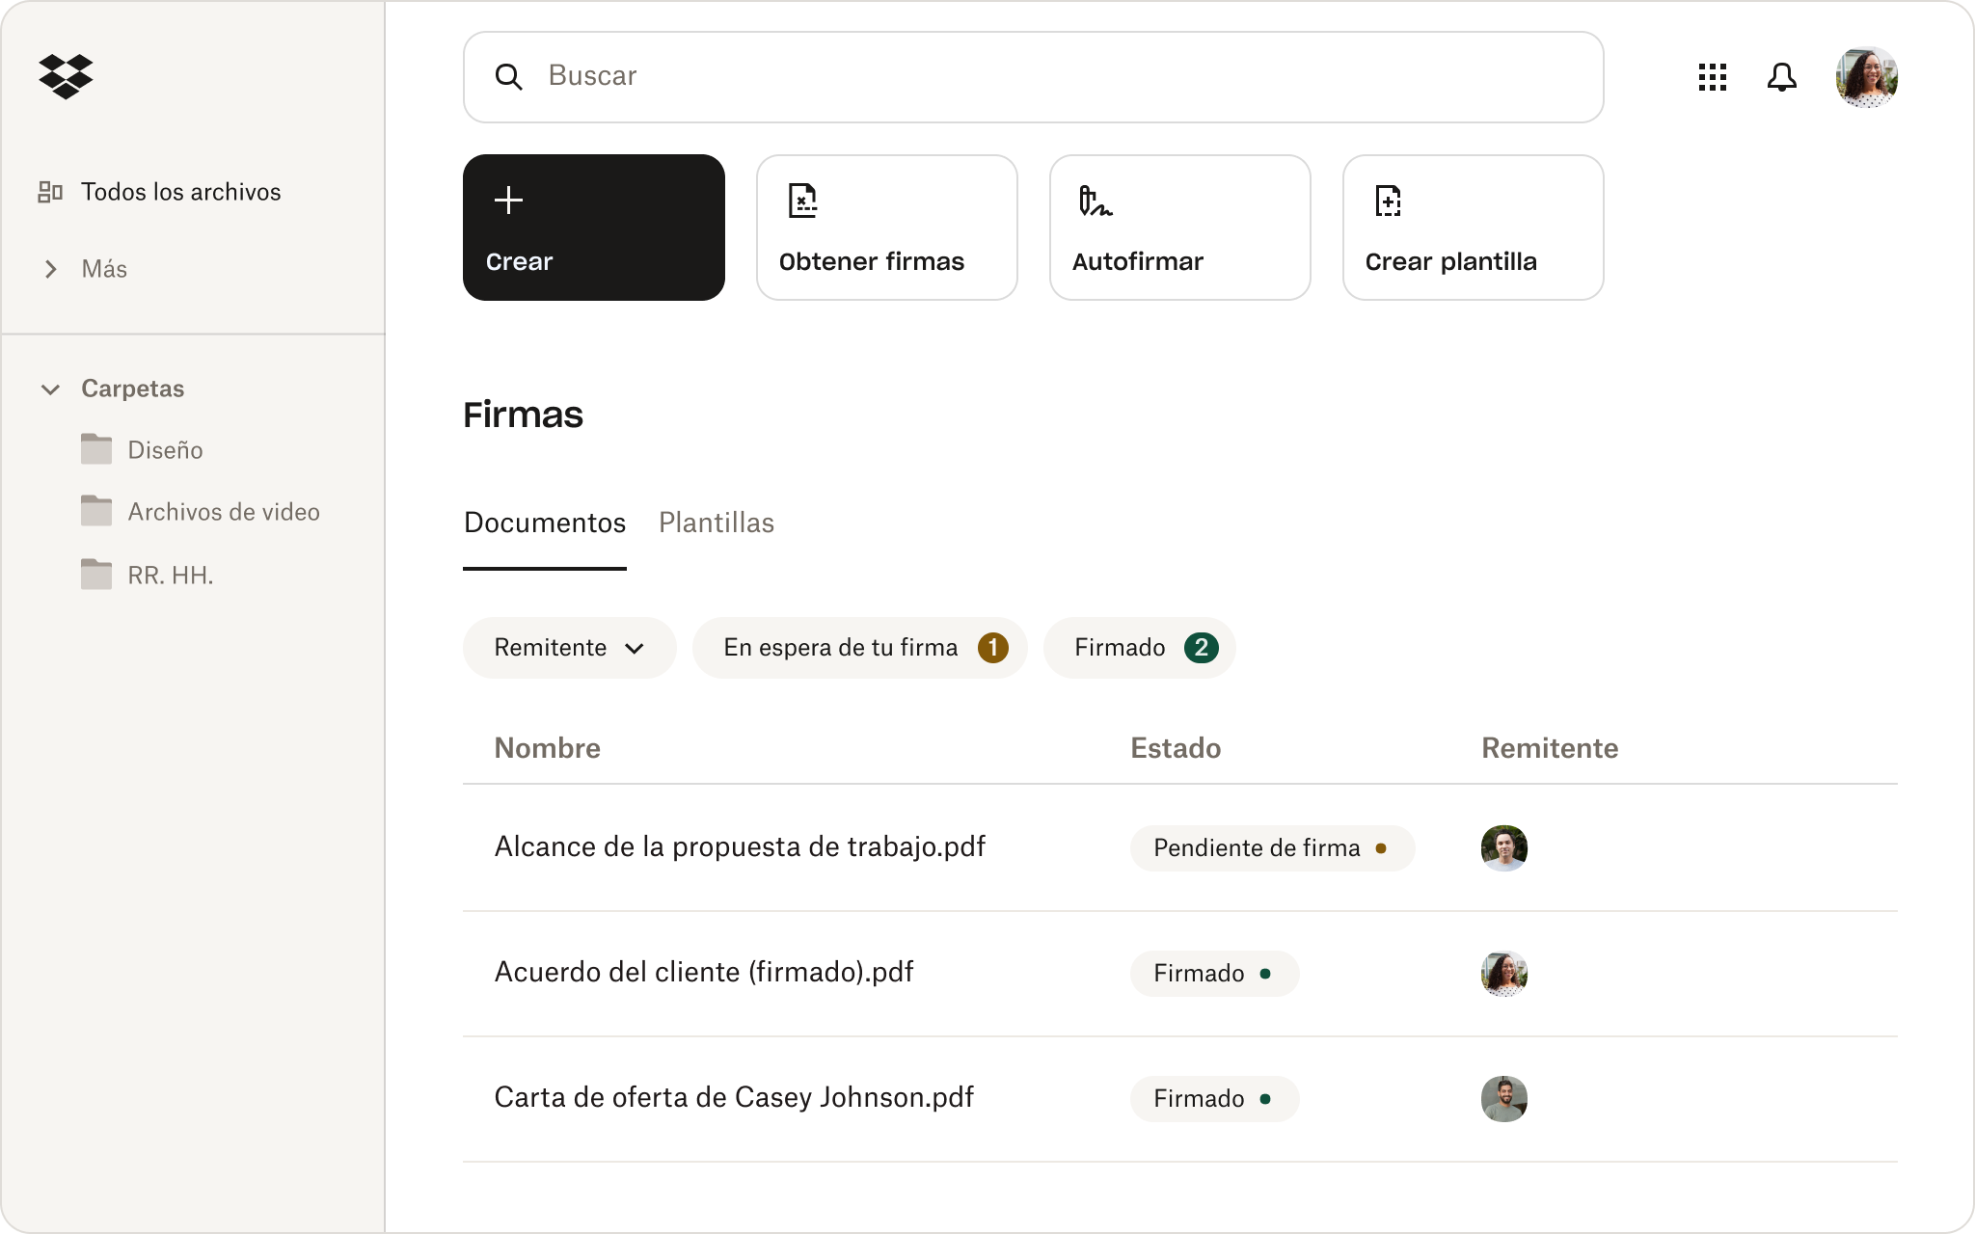This screenshot has width=1975, height=1234.
Task: Click the Crear plantilla button
Action: pos(1473,228)
